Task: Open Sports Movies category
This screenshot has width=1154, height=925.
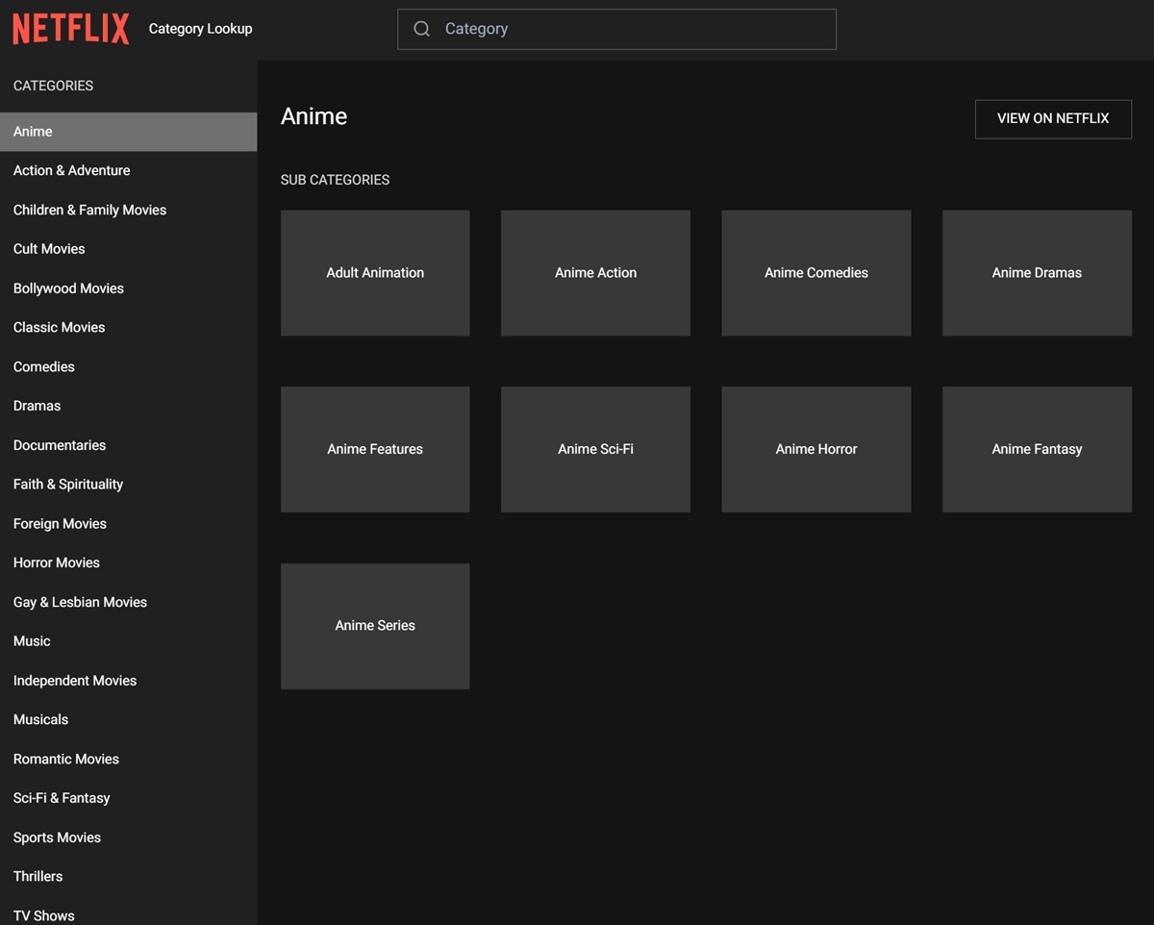Action: [128, 837]
